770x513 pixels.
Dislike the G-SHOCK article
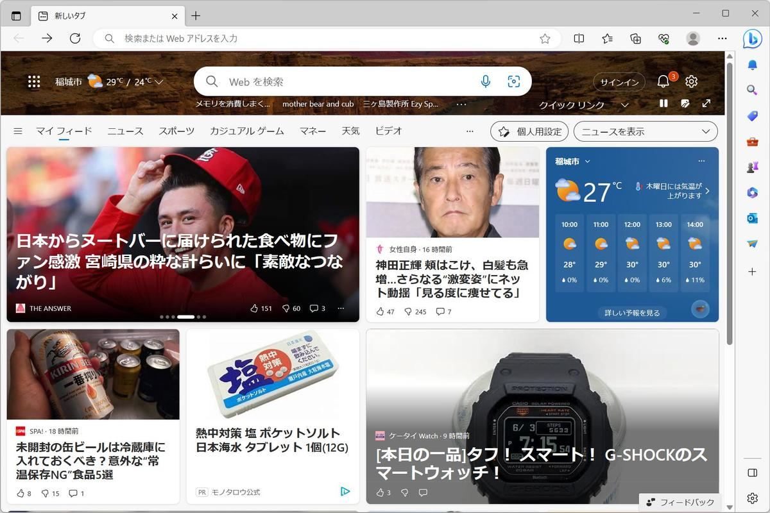[405, 492]
